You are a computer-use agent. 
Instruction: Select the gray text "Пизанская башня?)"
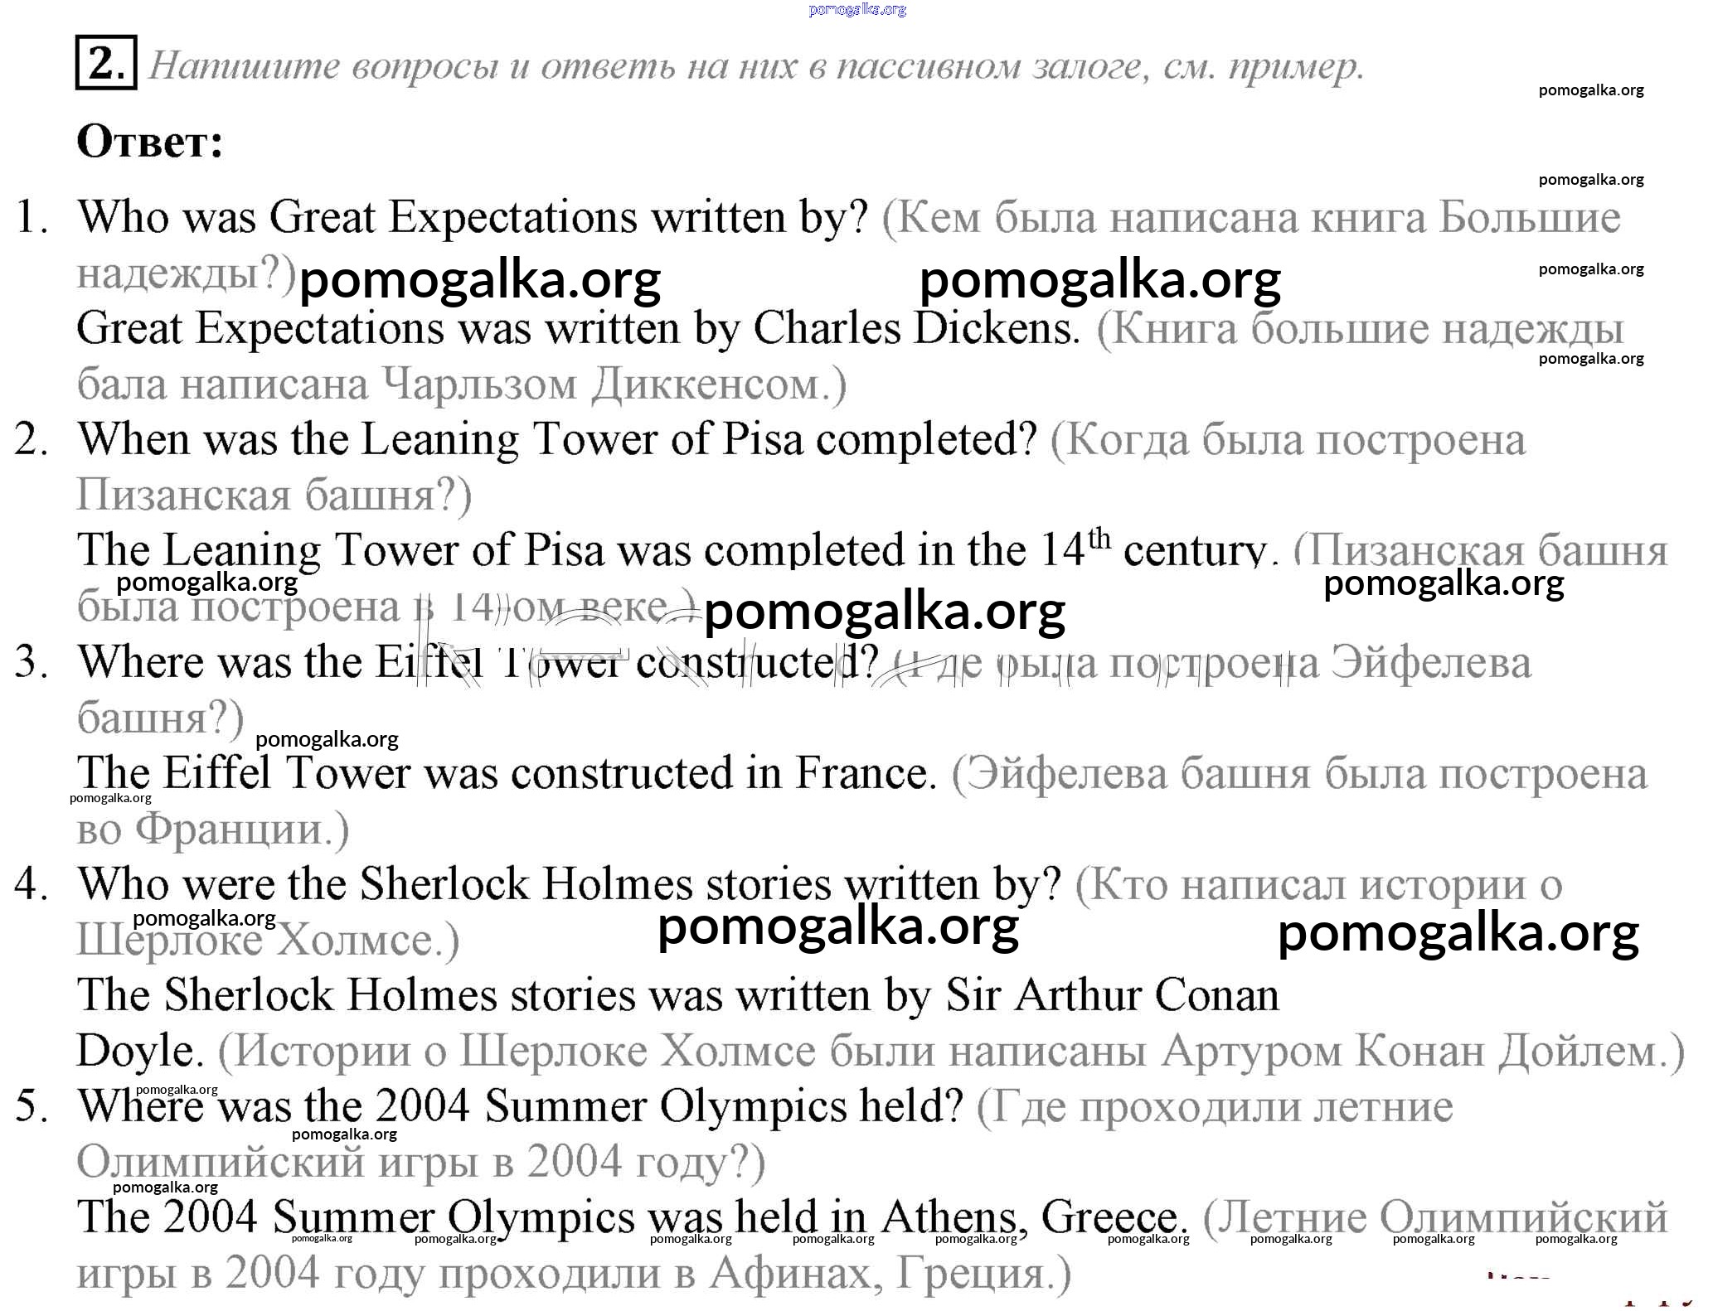click(x=274, y=496)
